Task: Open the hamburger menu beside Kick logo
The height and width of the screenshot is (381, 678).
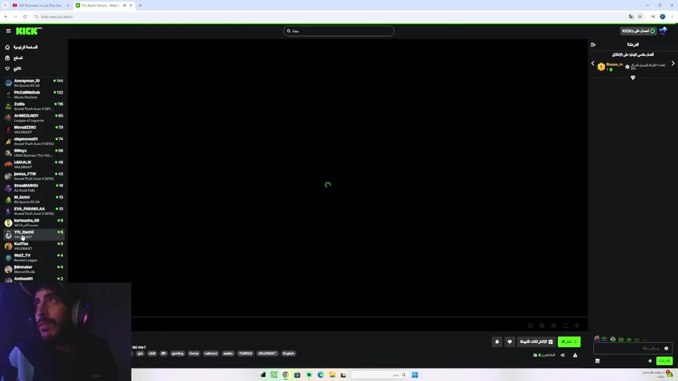Action: tap(8, 31)
